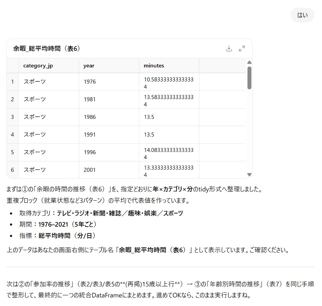Click the 13.583333 minutes value
Viewport: 322px width, 306px height.
tap(169, 100)
